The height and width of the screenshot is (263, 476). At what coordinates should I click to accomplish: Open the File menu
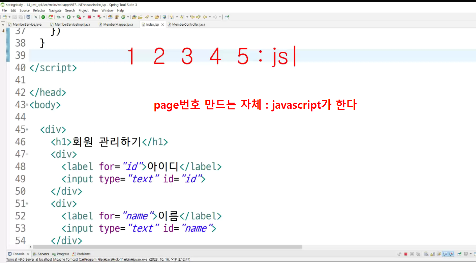(4, 10)
